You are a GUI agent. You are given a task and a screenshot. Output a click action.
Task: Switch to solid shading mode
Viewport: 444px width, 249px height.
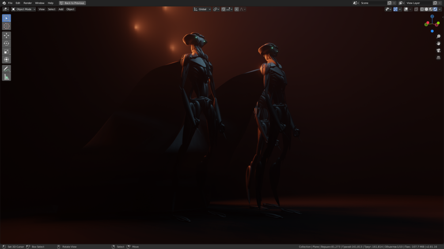tap(426, 9)
